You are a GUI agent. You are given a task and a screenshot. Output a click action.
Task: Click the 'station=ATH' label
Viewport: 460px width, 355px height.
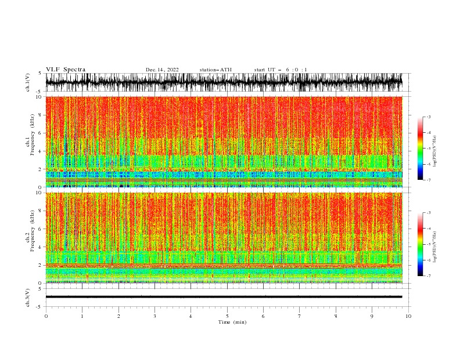pyautogui.click(x=215, y=70)
